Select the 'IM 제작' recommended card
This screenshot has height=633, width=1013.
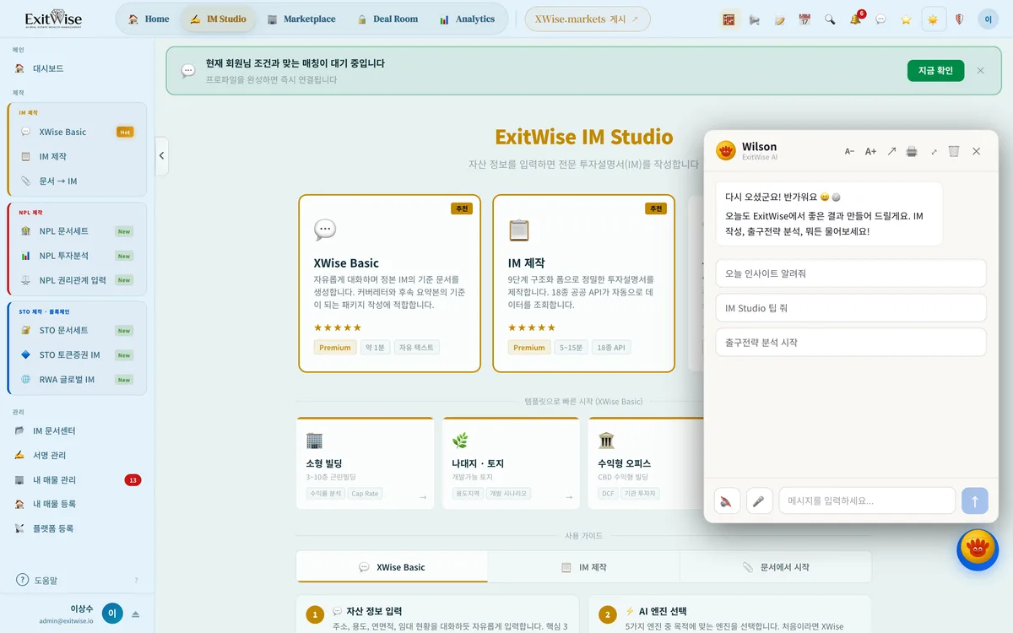coord(583,284)
